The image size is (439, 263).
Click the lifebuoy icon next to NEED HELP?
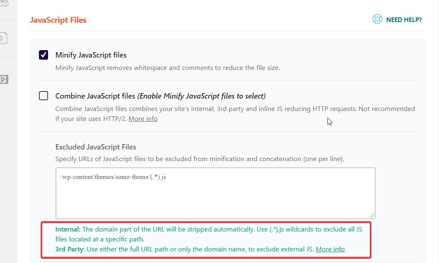pyautogui.click(x=377, y=19)
